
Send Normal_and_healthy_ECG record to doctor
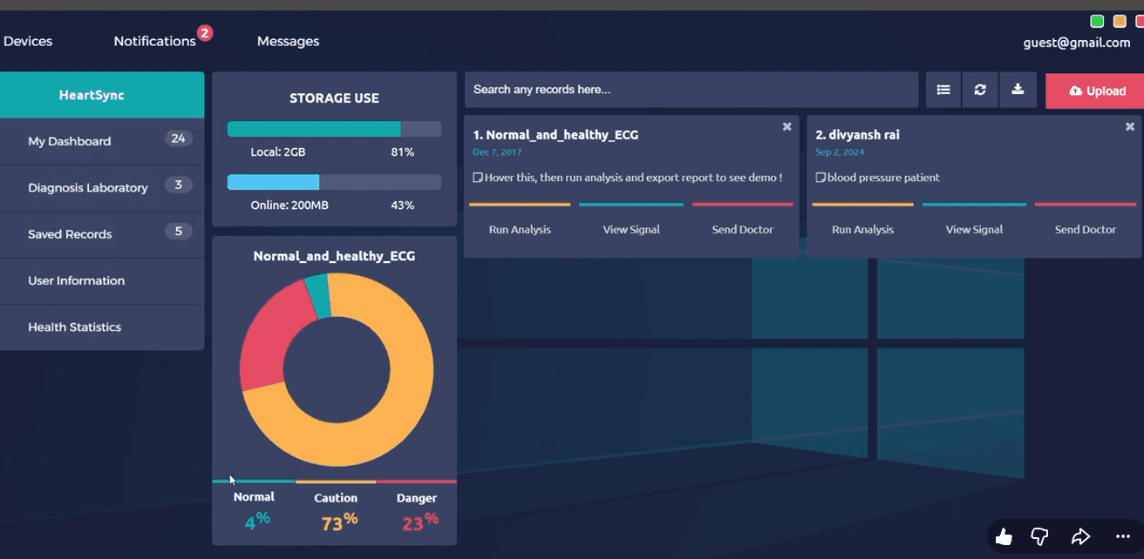pos(743,230)
